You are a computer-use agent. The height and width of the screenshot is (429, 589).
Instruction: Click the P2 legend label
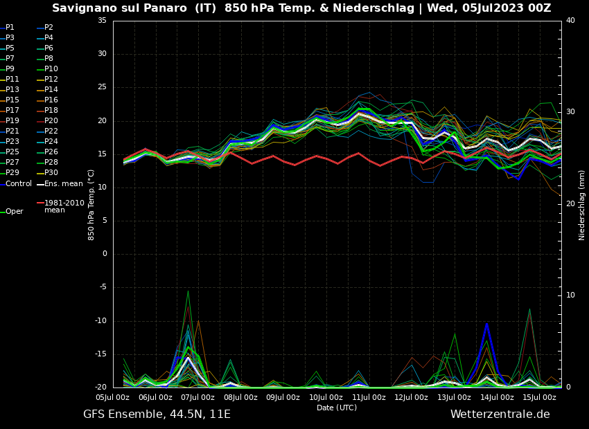[x=49, y=28]
